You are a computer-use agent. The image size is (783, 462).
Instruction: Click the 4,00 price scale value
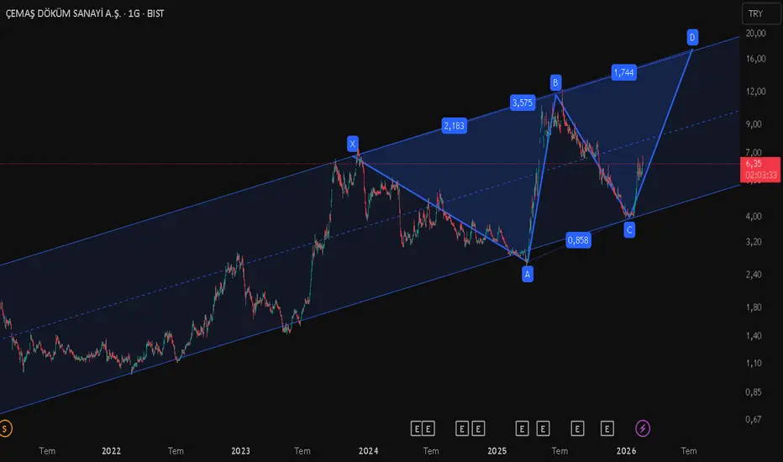pyautogui.click(x=754, y=216)
